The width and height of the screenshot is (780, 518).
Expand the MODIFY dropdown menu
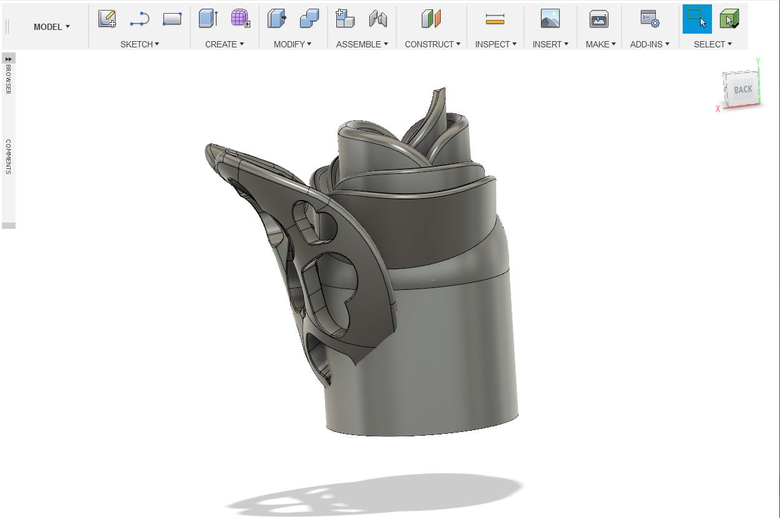click(x=293, y=44)
